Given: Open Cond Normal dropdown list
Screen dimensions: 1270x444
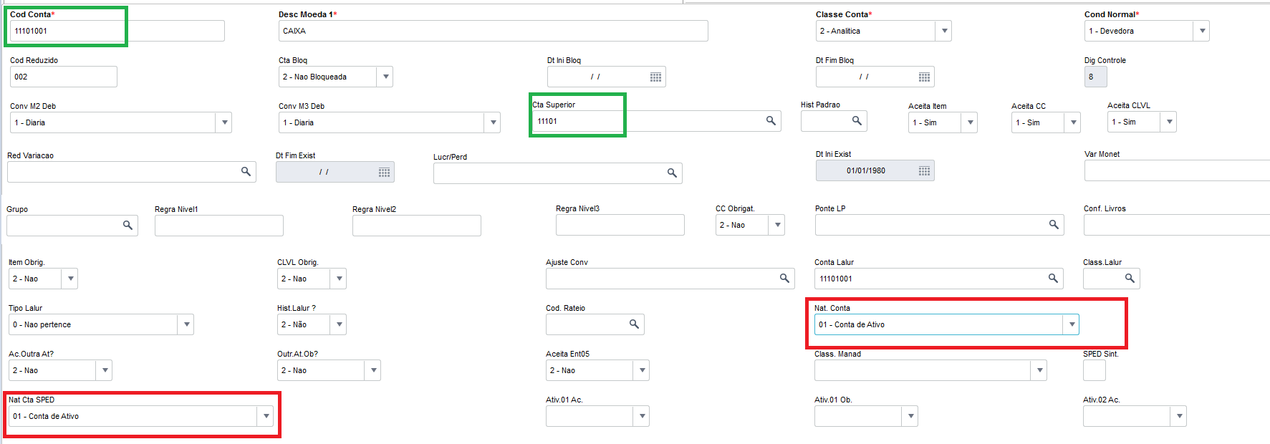Looking at the screenshot, I should tap(1202, 31).
